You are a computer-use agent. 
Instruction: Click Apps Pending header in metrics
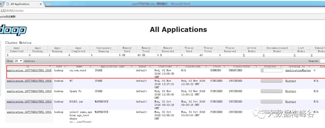click(37, 49)
